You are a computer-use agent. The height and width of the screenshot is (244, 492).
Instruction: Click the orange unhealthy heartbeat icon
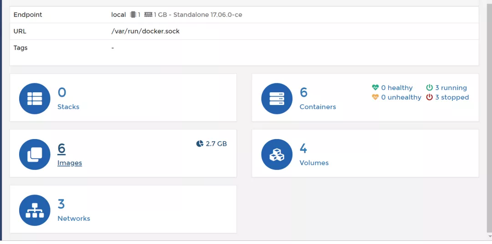pos(375,97)
